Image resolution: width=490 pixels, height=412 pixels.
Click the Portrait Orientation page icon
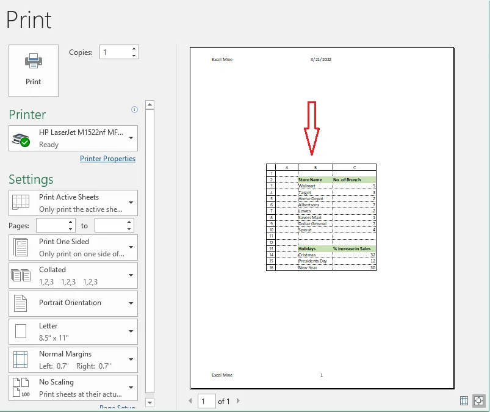pos(21,303)
